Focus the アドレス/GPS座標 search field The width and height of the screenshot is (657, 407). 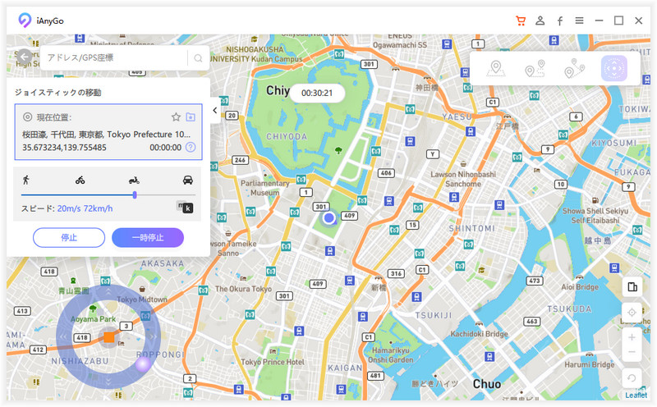pyautogui.click(x=113, y=57)
